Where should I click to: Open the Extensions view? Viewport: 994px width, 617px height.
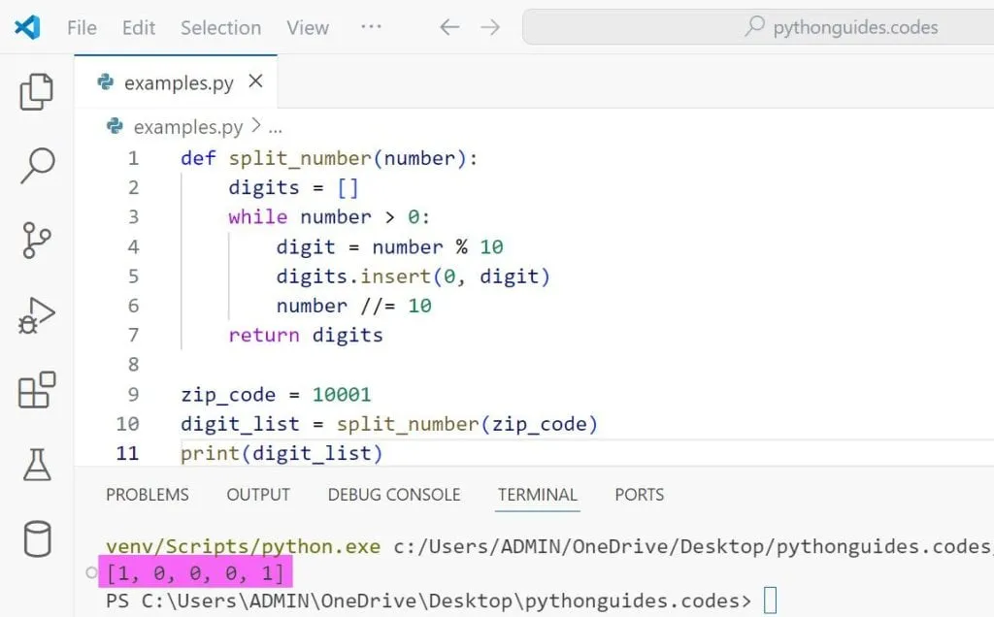pos(37,390)
